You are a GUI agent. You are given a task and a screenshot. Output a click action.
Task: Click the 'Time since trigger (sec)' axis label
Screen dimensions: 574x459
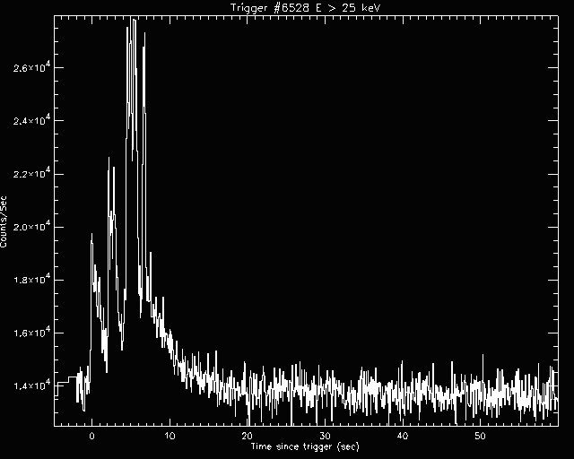tap(305, 446)
